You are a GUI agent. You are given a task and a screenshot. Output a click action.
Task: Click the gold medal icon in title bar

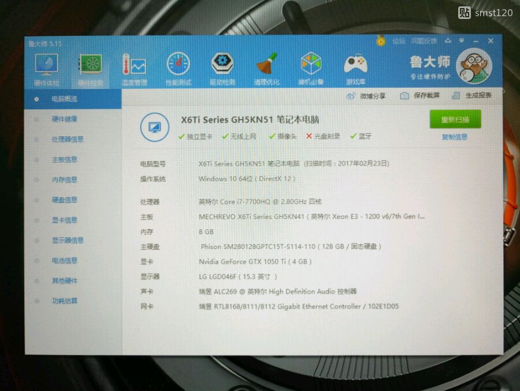coord(381,41)
